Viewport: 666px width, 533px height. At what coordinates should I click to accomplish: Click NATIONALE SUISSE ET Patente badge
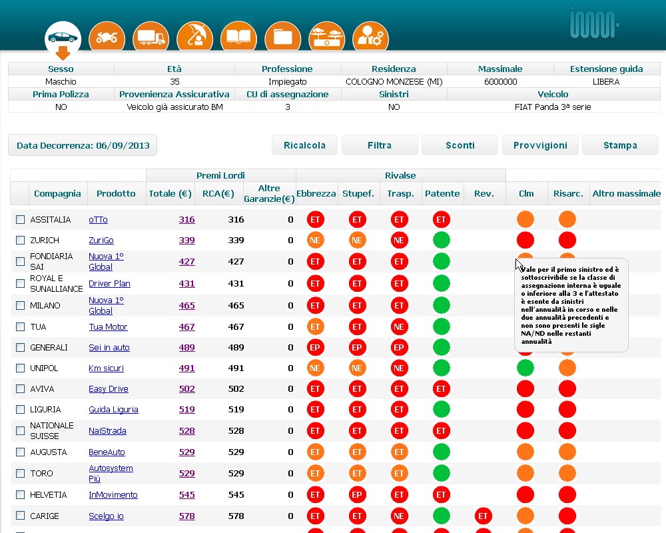click(x=442, y=430)
